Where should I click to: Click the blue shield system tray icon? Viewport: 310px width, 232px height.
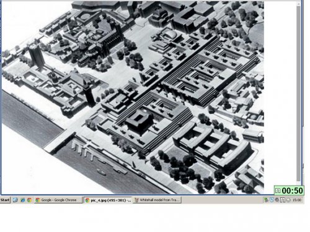pos(272,200)
